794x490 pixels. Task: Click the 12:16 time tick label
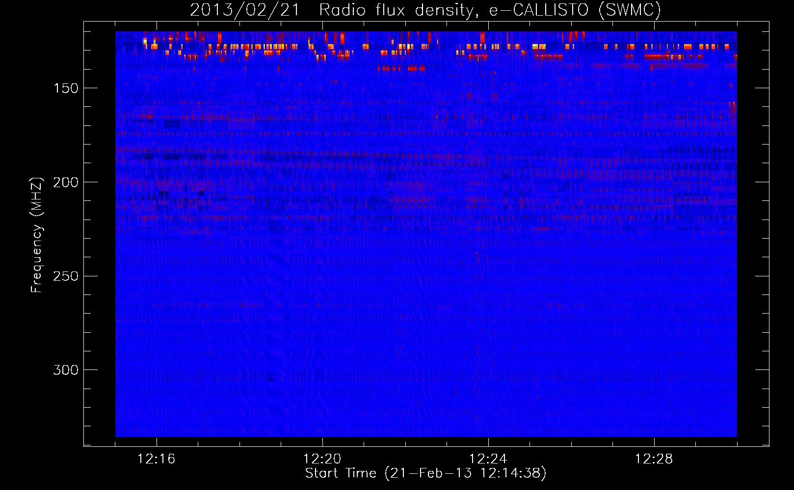pos(156,459)
